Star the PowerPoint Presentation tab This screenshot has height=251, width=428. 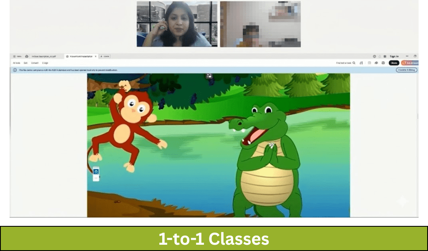[x=67, y=56]
